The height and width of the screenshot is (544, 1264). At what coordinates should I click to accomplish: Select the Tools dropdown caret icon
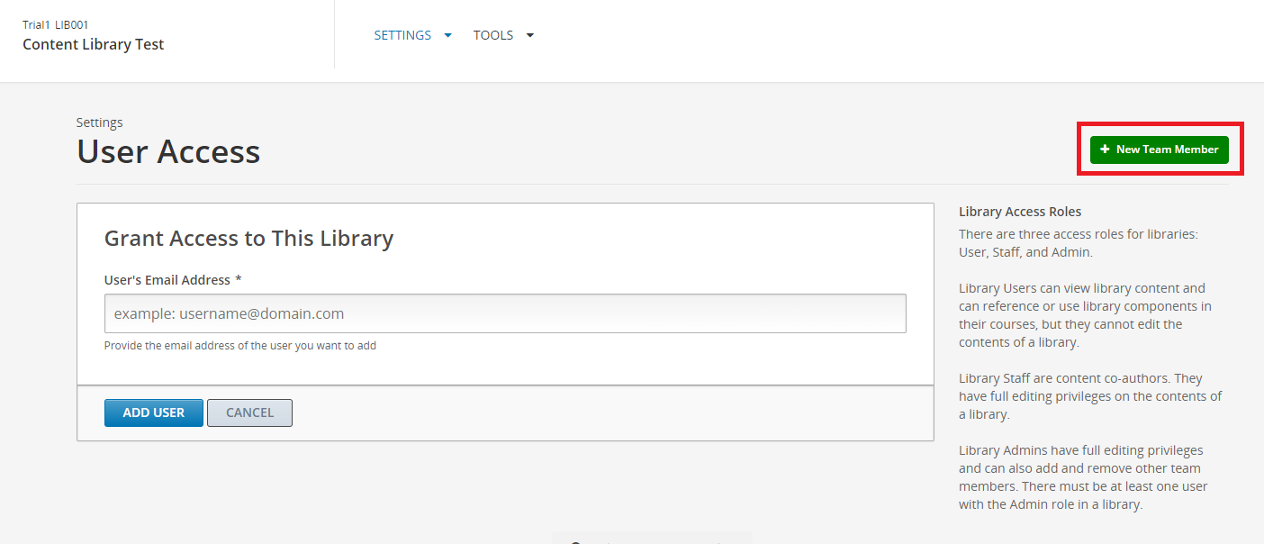pos(529,35)
